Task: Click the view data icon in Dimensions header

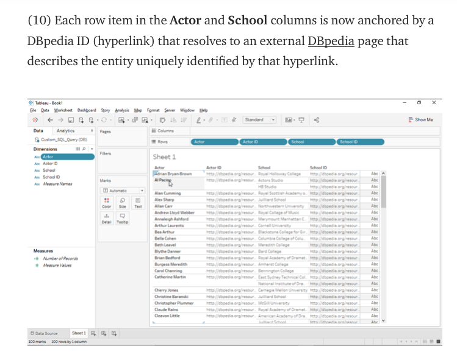Action: (x=78, y=149)
